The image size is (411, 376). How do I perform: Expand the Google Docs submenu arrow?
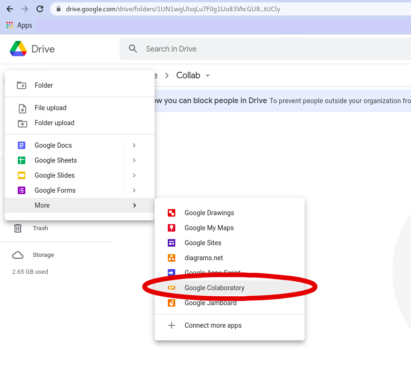(135, 145)
